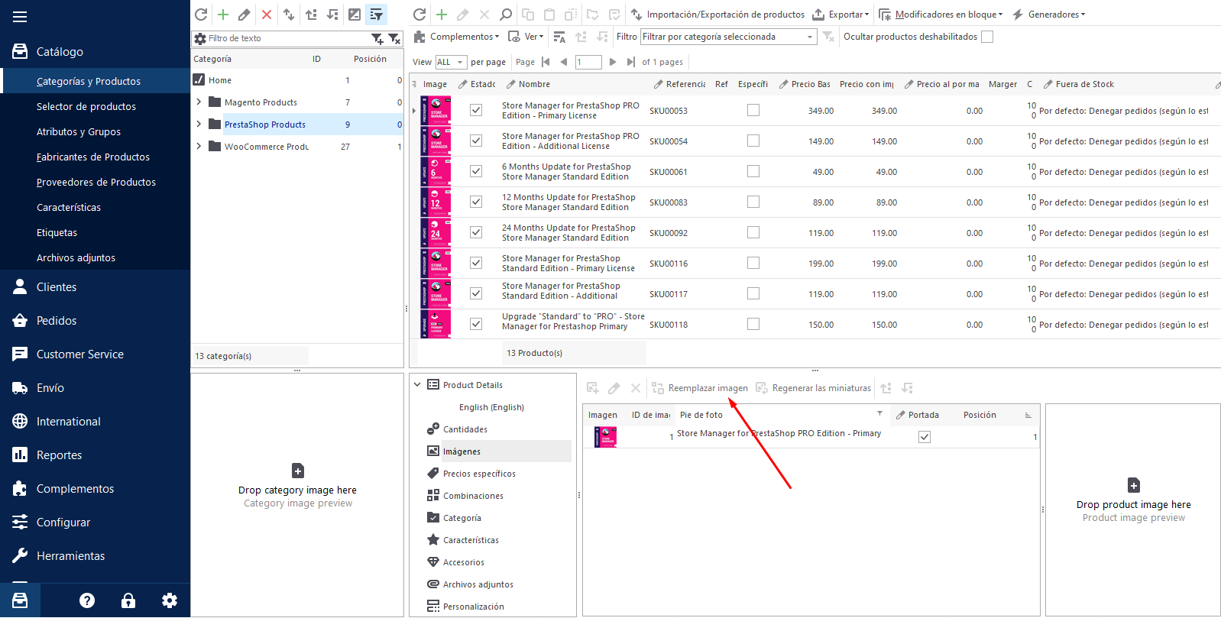Click the category filter toggle icon in toolbar
1221x618 pixels.
[376, 15]
